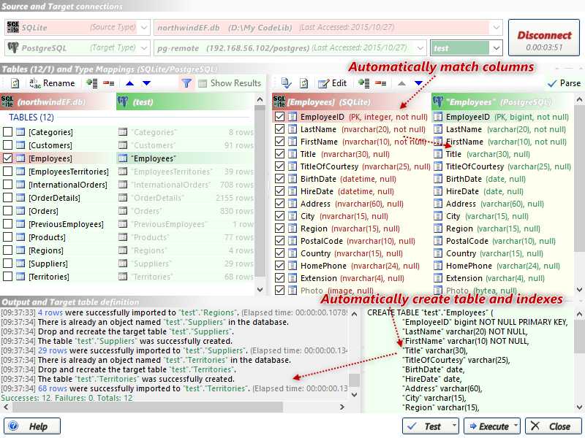Open the test schema dropdown
Screen dimensions: 585x438
[x=496, y=47]
